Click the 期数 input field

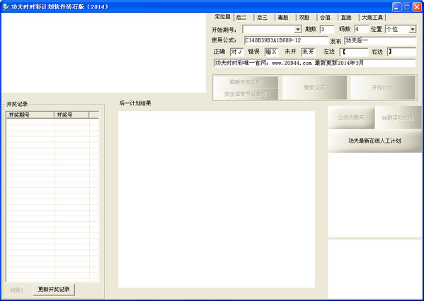point(327,29)
